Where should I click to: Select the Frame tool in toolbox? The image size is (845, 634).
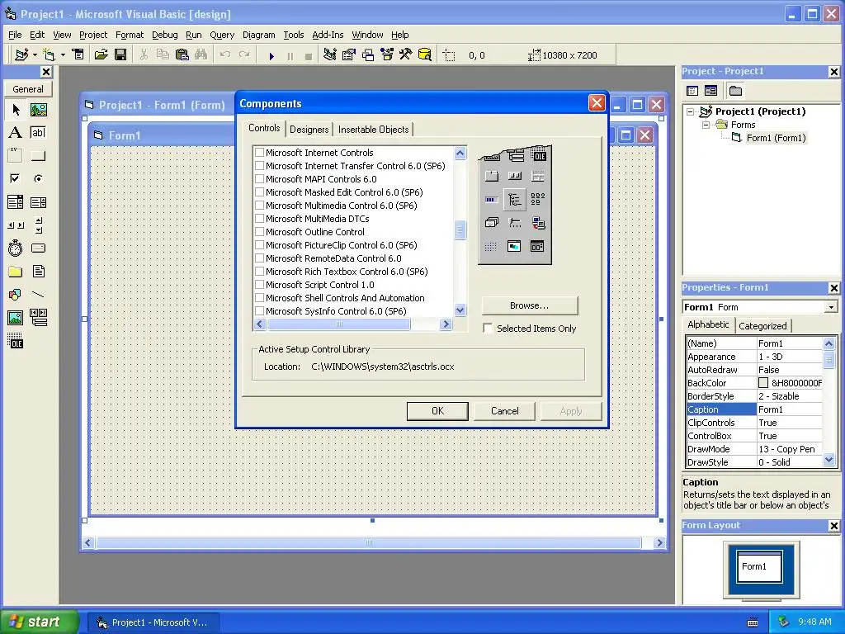coord(16,156)
